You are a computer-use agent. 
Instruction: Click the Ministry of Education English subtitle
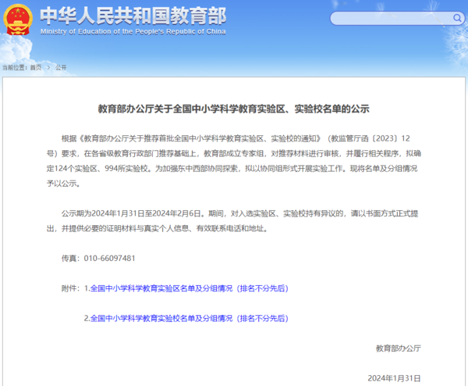coord(133,32)
